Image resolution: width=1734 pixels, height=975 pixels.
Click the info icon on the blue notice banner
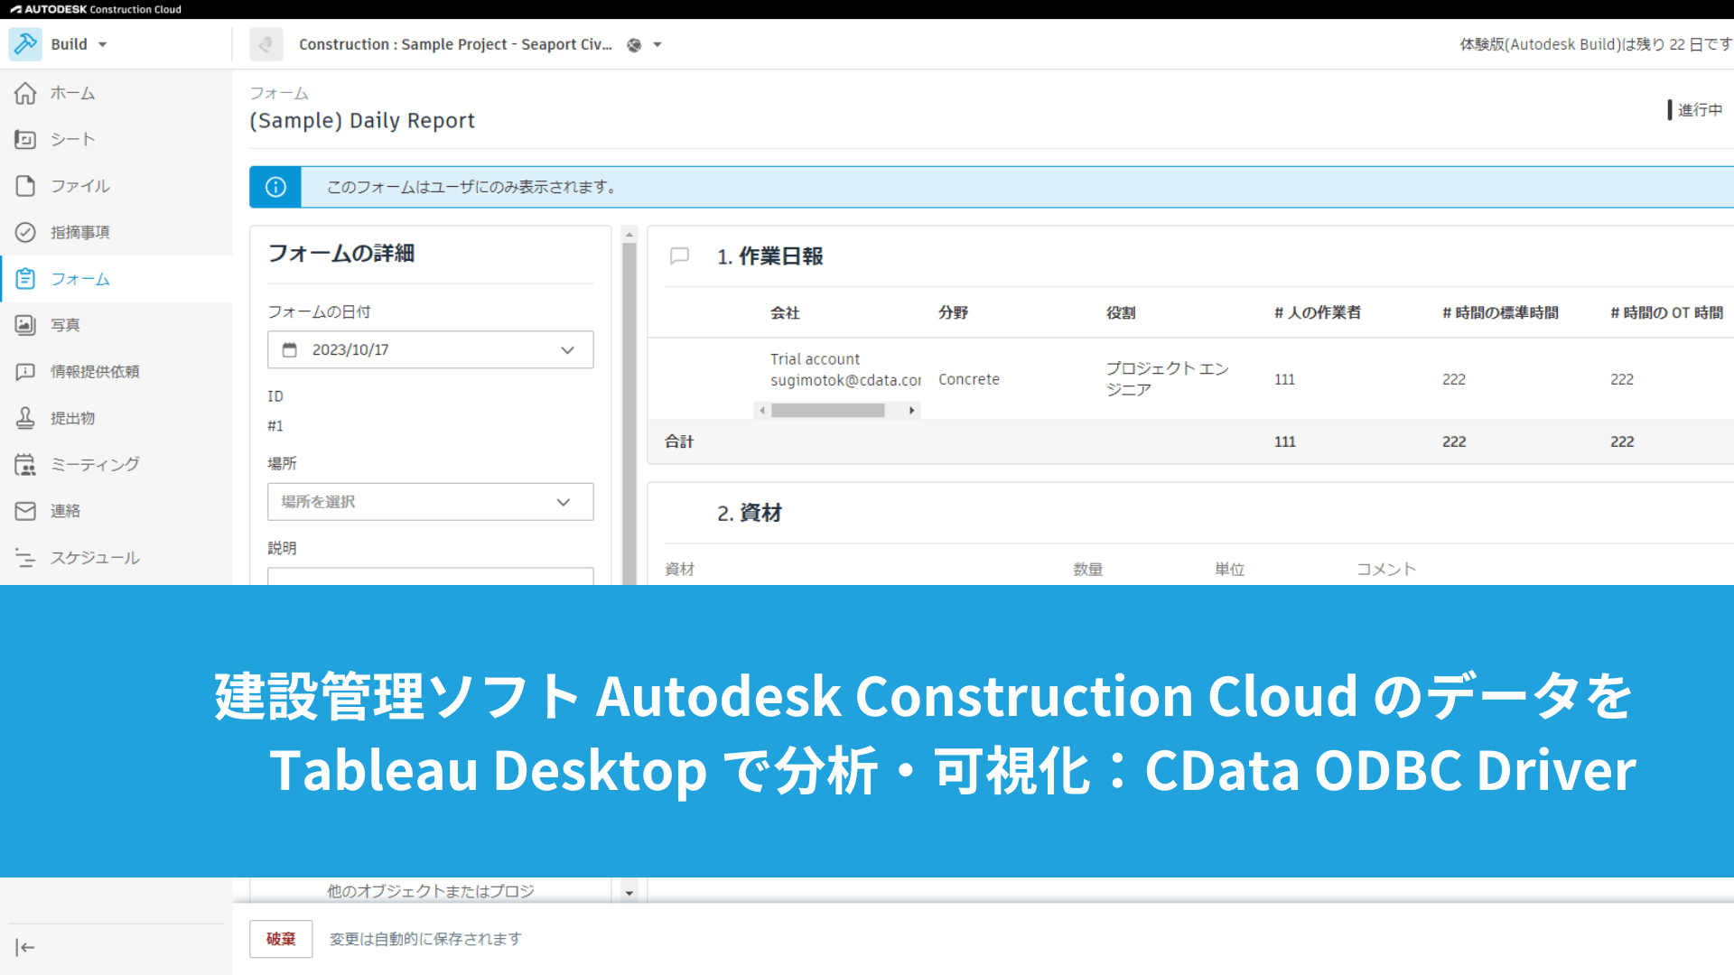[x=275, y=187]
